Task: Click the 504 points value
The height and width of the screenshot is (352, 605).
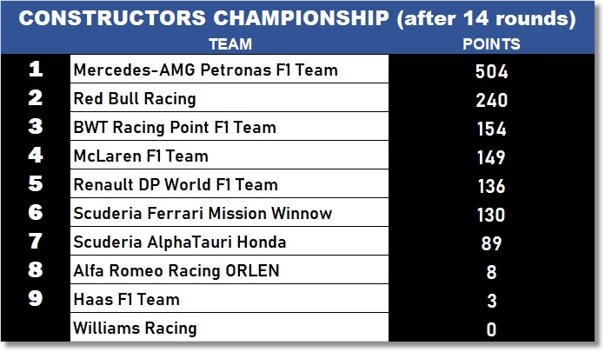Action: (x=492, y=71)
